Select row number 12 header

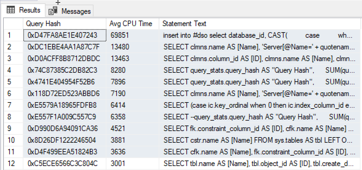pyautogui.click(x=13, y=163)
